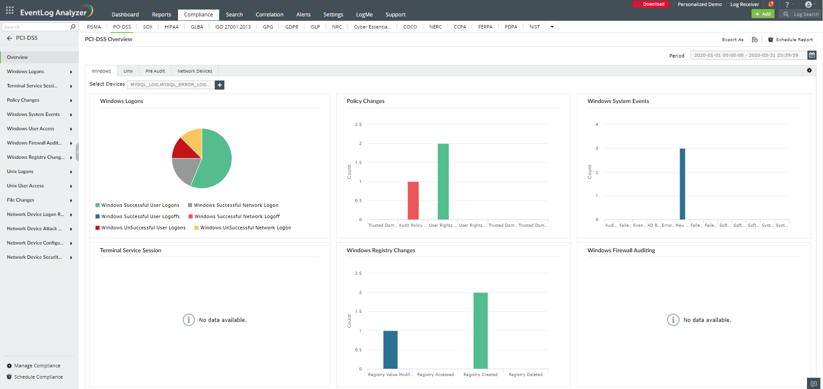Click the back arrow next to PCI-DSS
823x389 pixels.
point(10,38)
